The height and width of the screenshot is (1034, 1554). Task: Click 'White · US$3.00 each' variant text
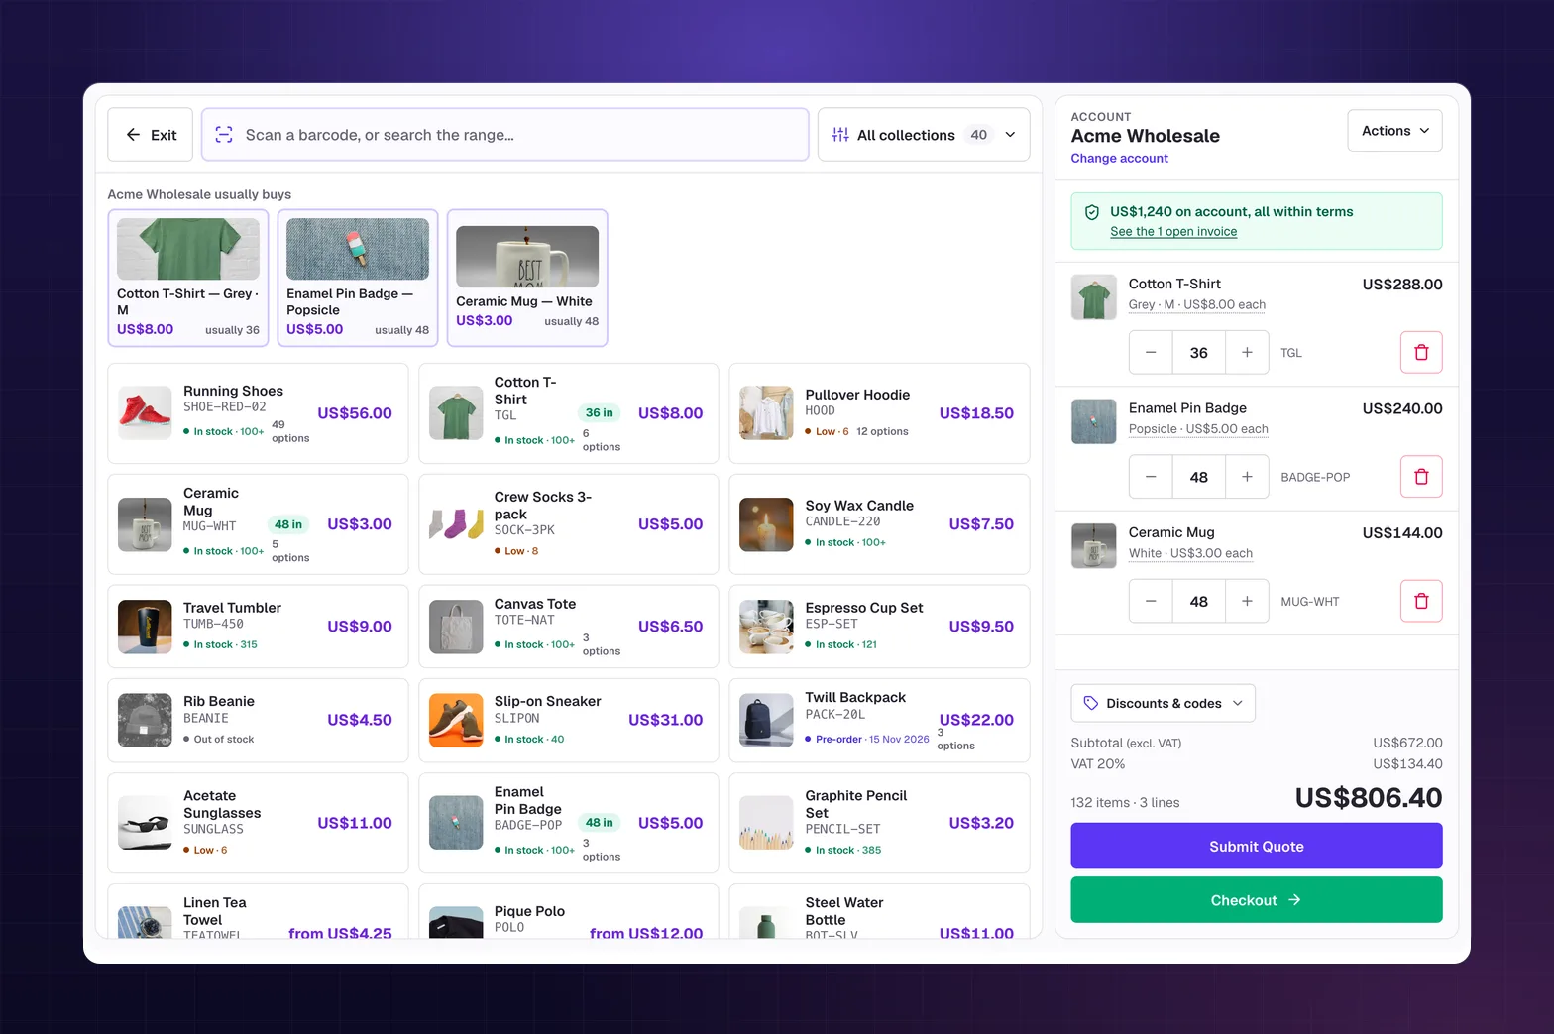(x=1190, y=553)
